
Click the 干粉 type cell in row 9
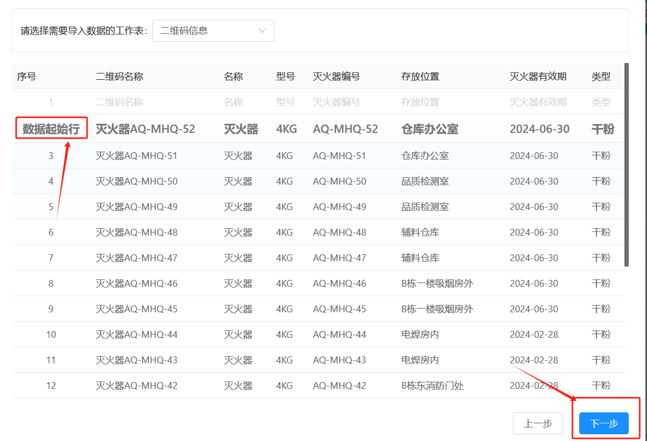click(x=600, y=309)
